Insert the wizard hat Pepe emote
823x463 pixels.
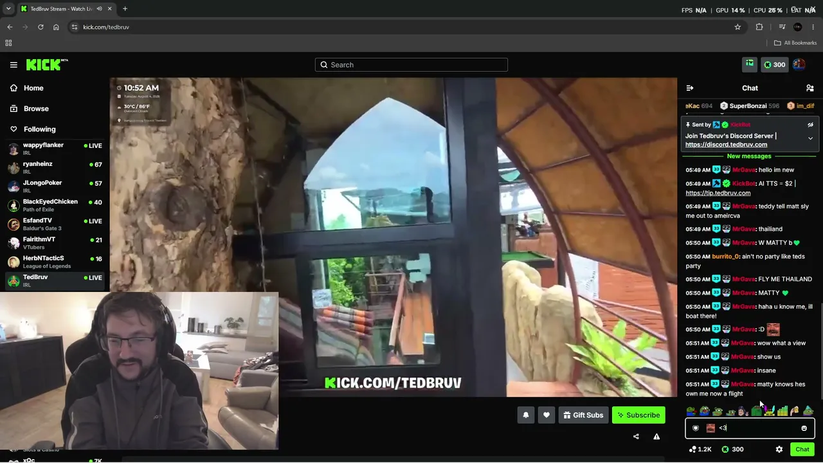point(808,412)
